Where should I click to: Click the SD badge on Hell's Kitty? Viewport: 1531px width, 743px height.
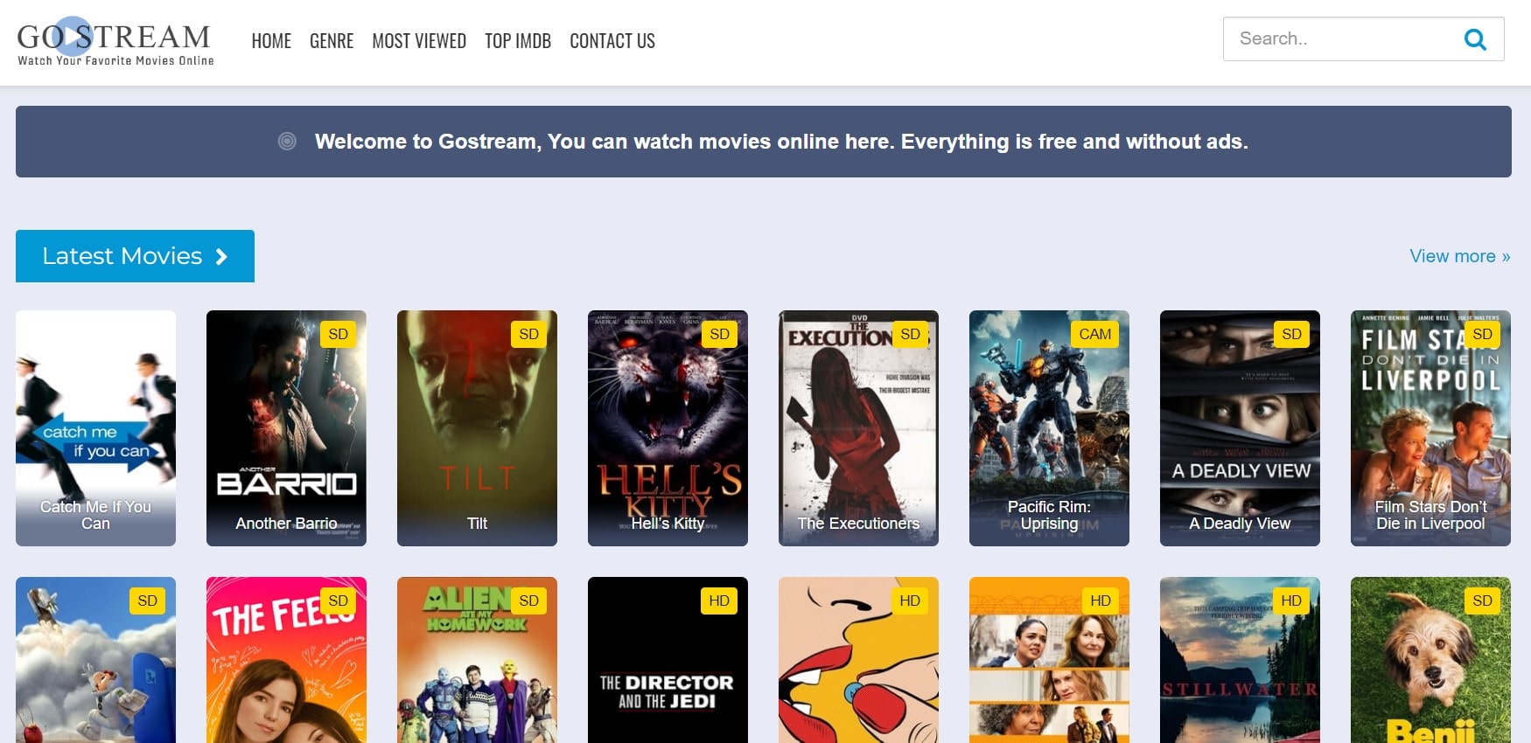coord(720,334)
